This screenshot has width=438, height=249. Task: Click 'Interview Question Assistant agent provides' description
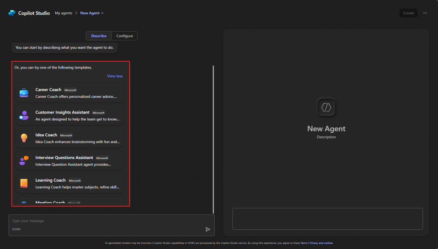(73, 165)
